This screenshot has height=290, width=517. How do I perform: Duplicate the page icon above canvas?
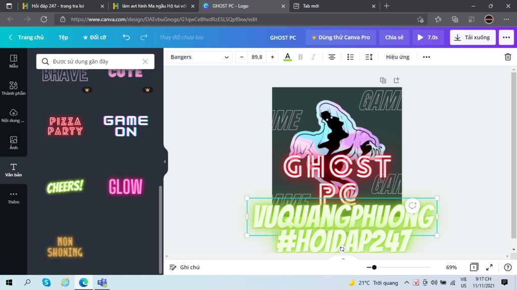(383, 80)
